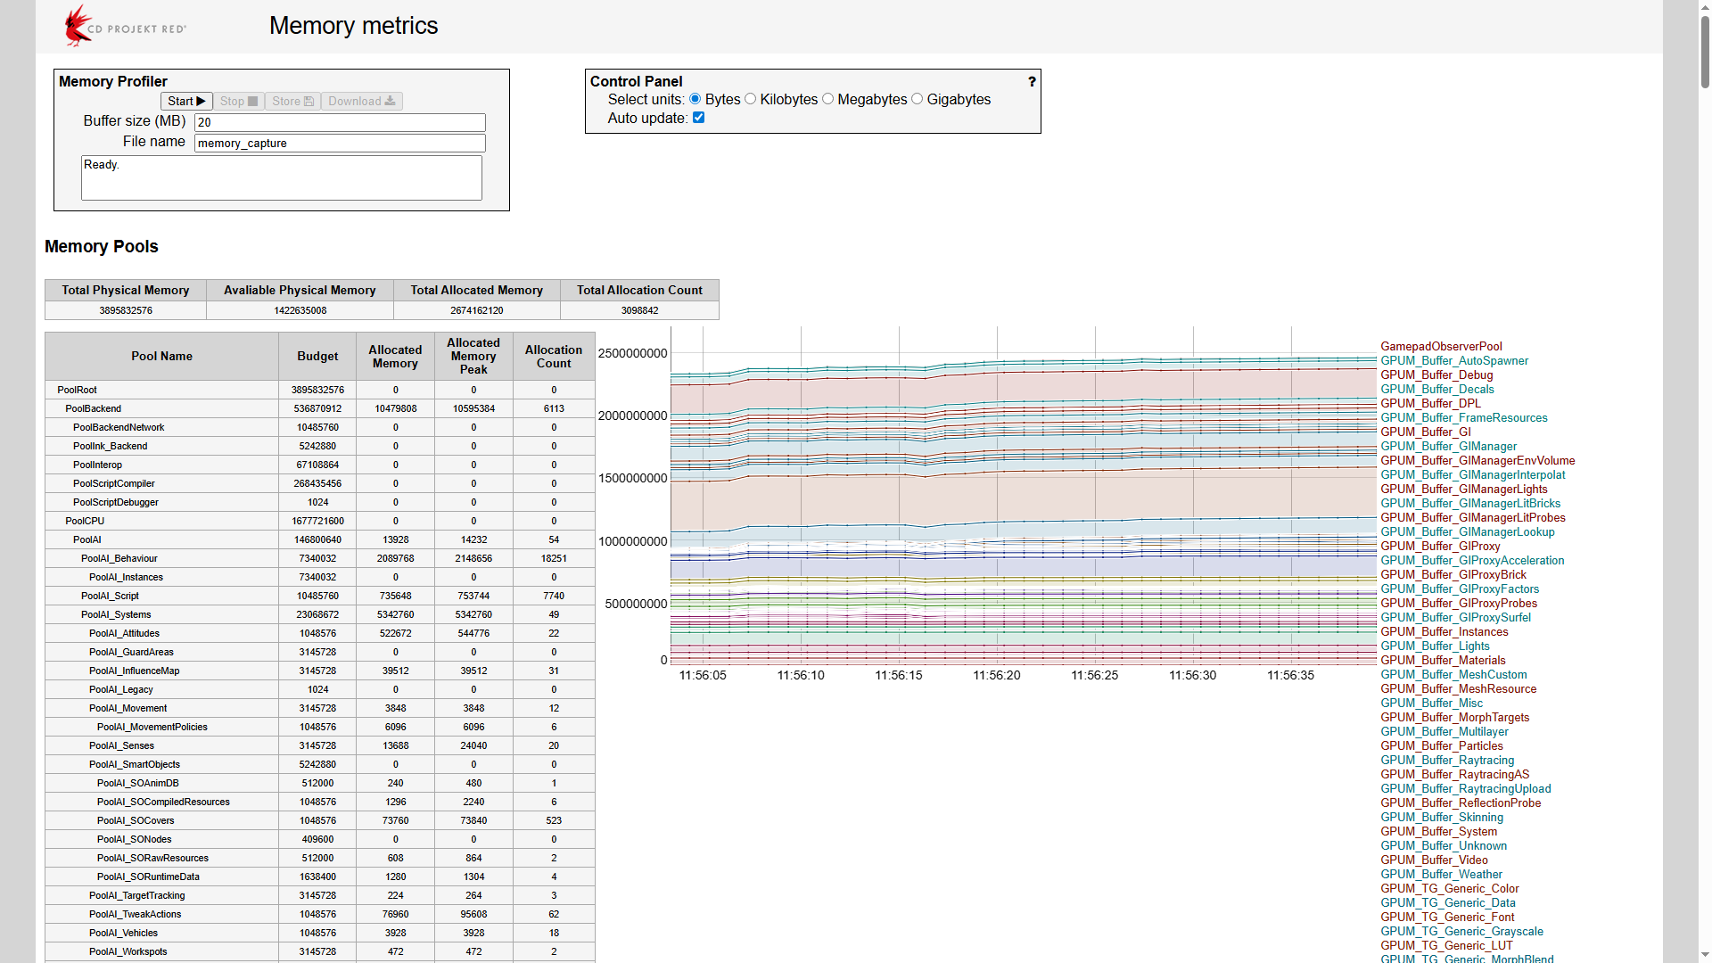Image resolution: width=1712 pixels, height=963 pixels.
Task: Select the PoolAI_Systems tree row
Action: click(x=320, y=615)
